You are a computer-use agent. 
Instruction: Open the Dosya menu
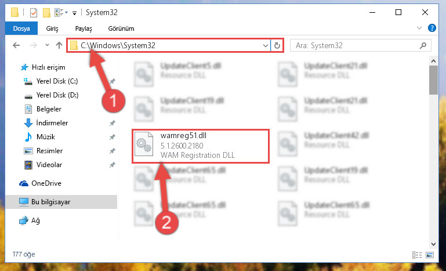pos(21,28)
